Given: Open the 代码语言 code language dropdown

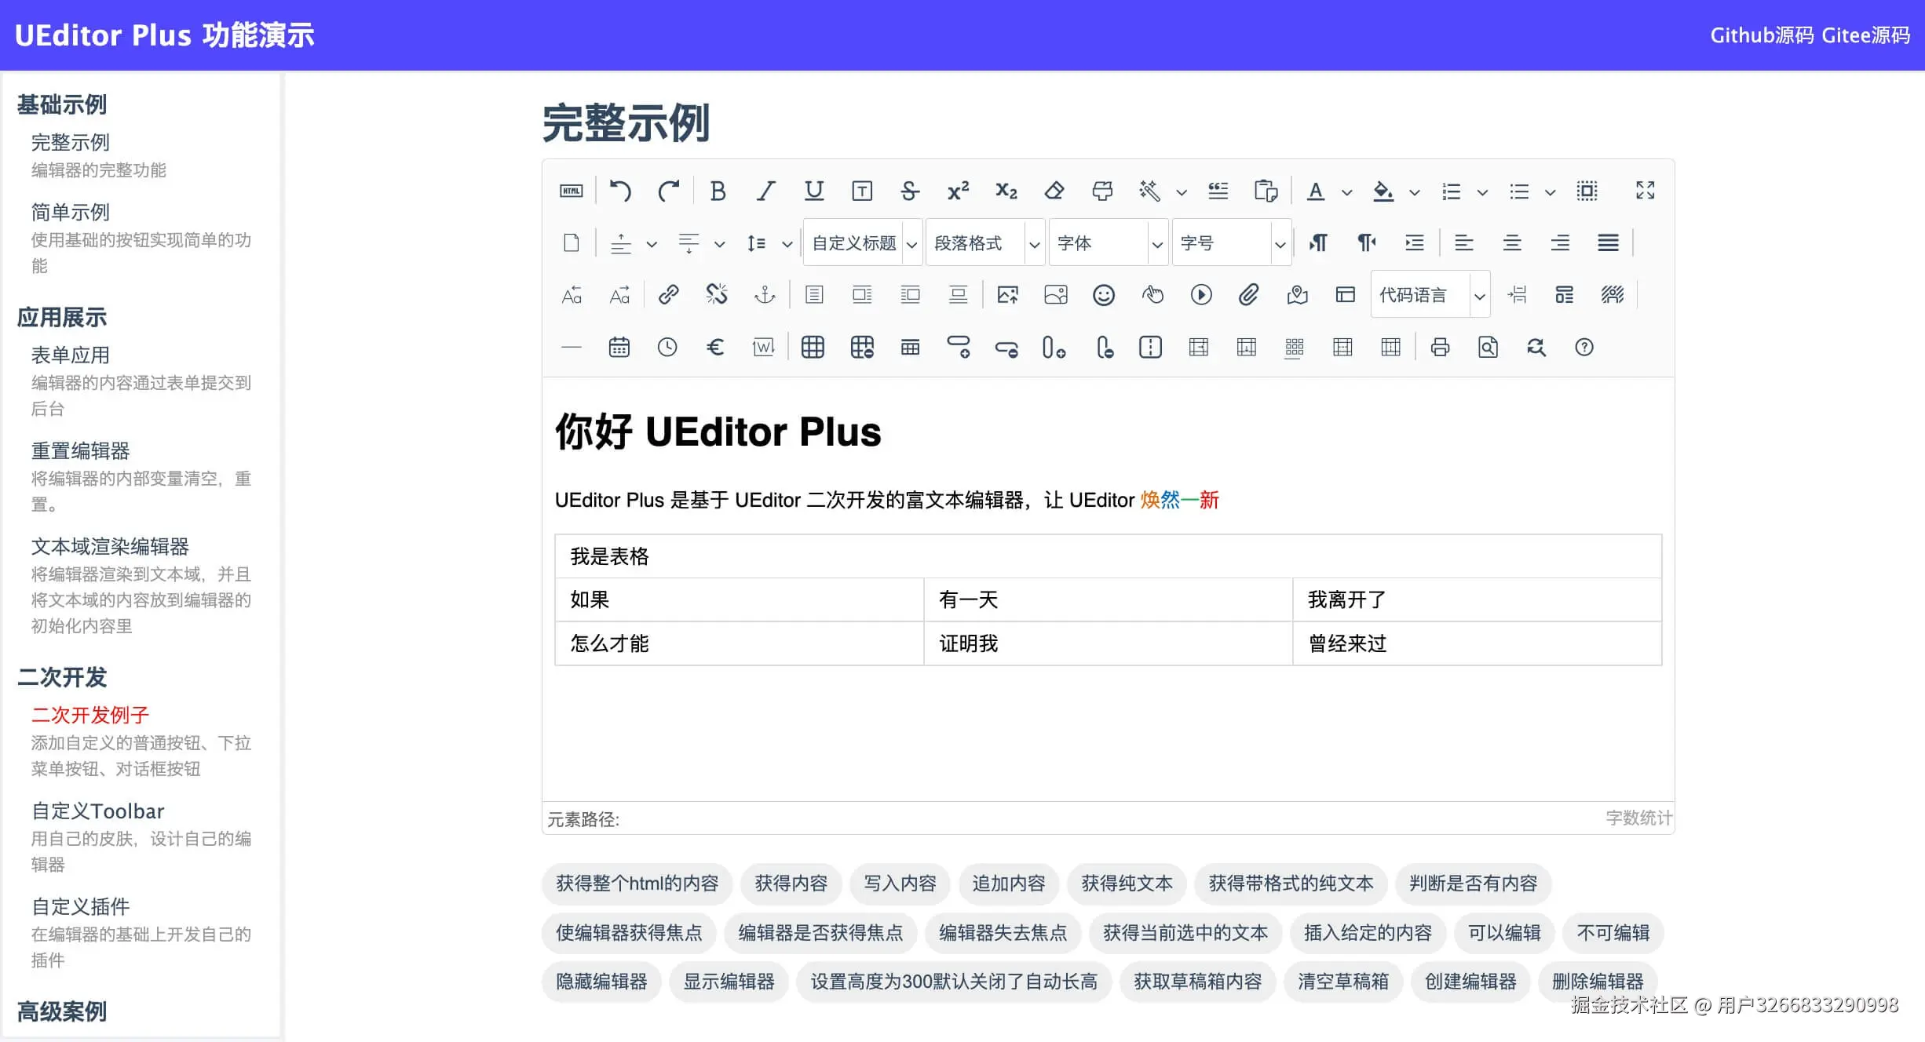Looking at the screenshot, I should tap(1430, 295).
